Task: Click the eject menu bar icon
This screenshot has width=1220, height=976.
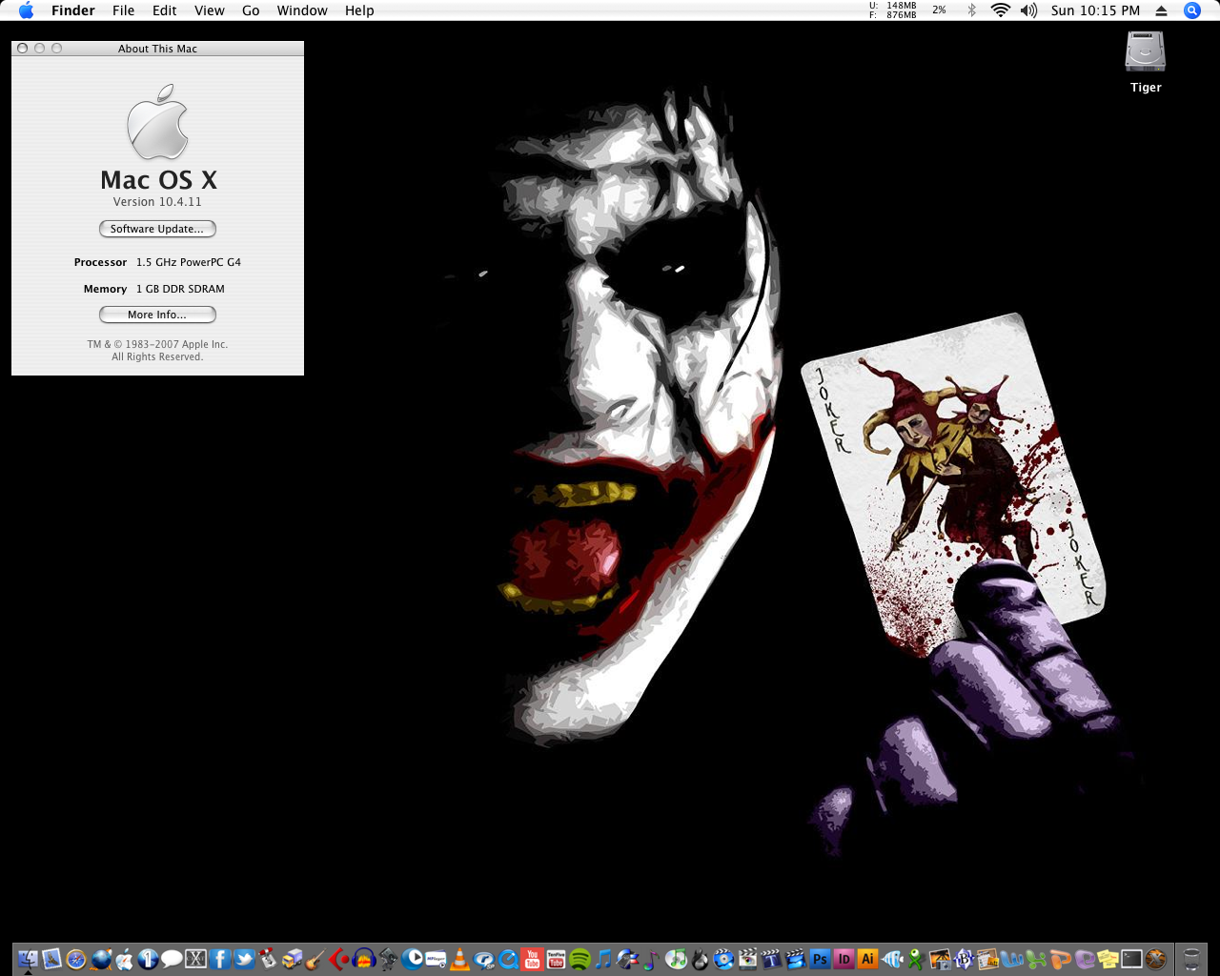Action: coord(1161,10)
